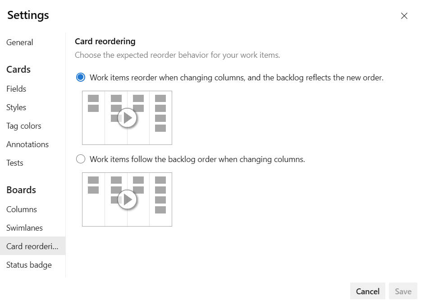
Task: Switch to Tag colors settings
Action: (24, 126)
